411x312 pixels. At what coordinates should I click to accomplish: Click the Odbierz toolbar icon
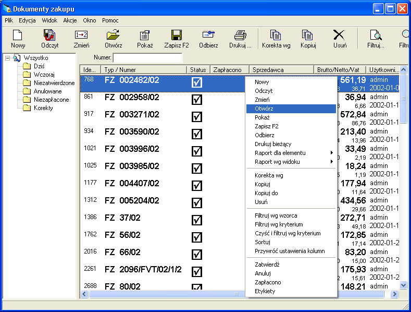[x=208, y=34]
